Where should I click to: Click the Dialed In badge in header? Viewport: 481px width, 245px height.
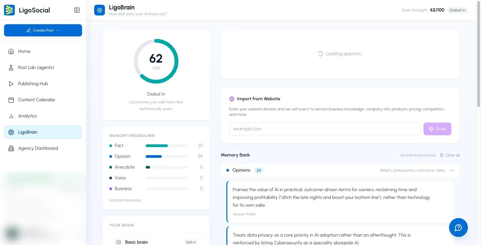pyautogui.click(x=457, y=10)
